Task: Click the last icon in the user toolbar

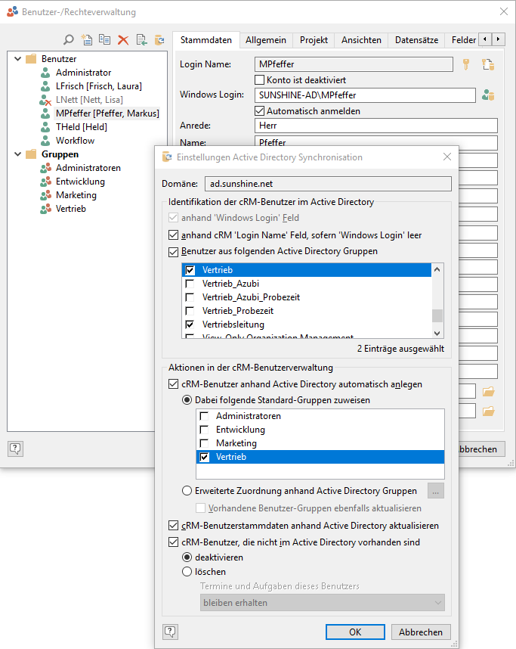Action: pos(159,40)
